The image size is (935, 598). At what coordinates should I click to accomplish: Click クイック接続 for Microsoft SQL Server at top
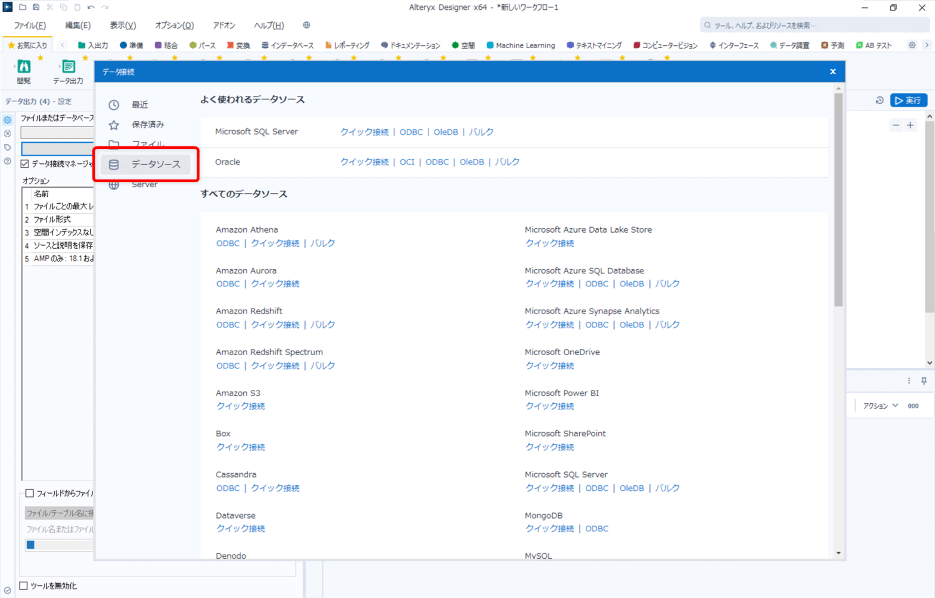364,132
